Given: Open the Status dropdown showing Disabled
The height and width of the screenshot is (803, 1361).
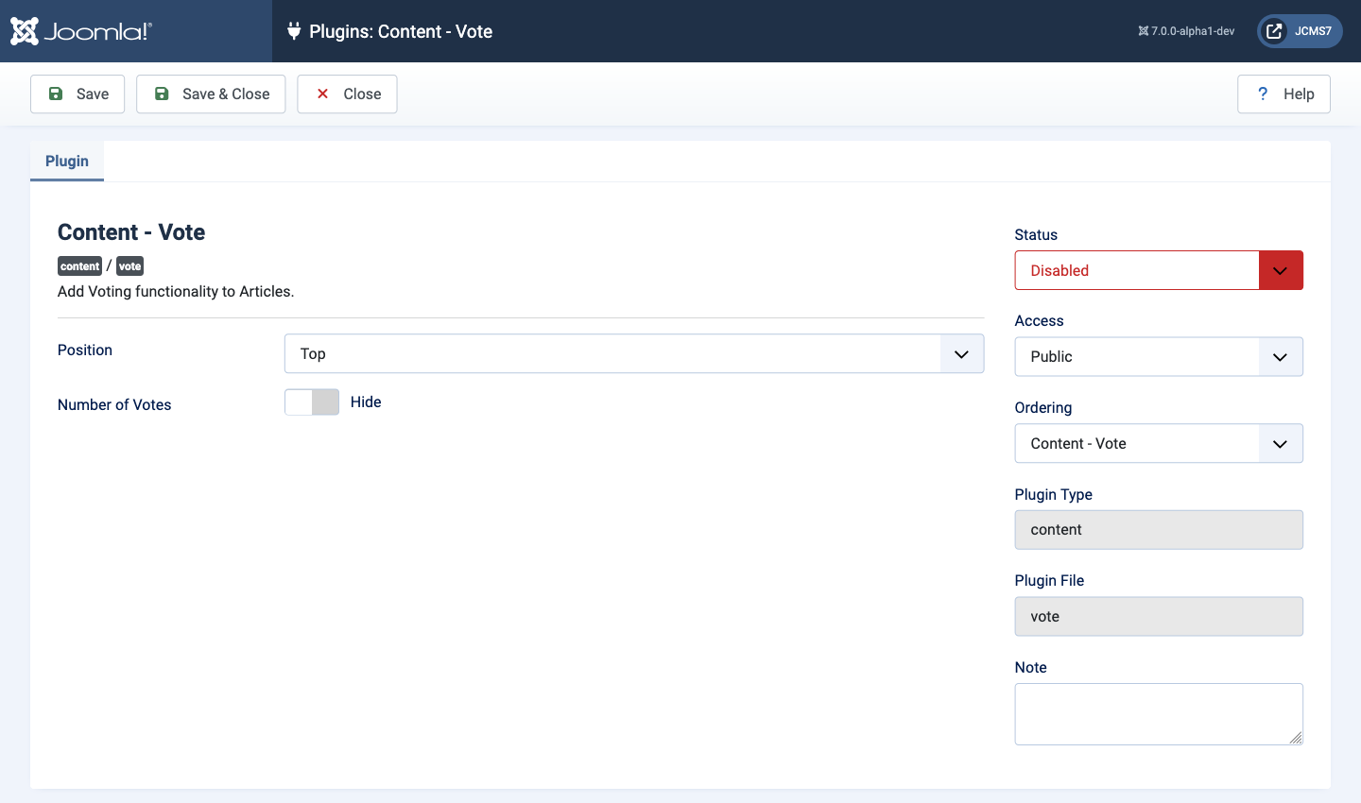Looking at the screenshot, I should pos(1159,270).
